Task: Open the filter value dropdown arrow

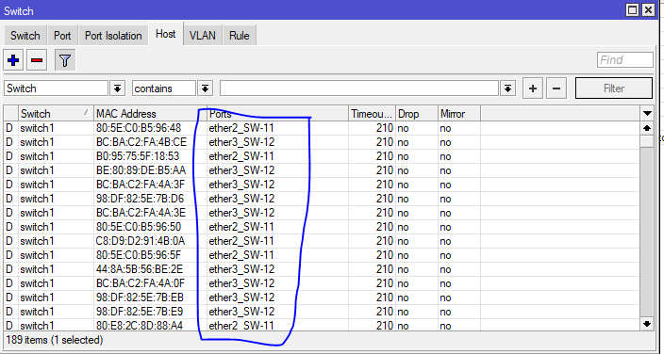Action: point(507,88)
